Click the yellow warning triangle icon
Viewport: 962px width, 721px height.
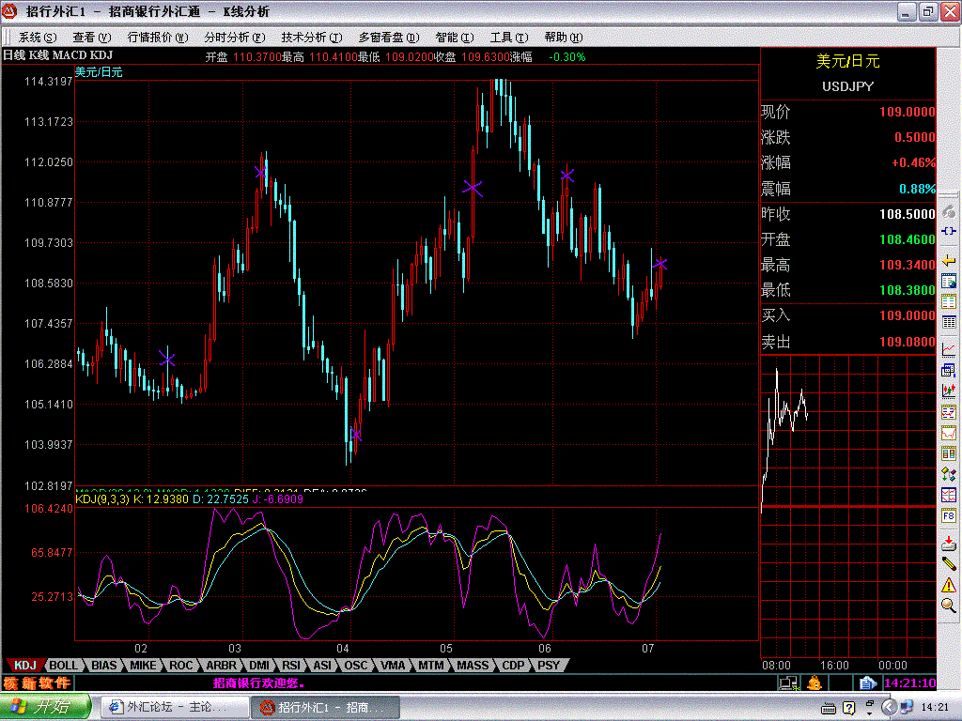pos(949,585)
